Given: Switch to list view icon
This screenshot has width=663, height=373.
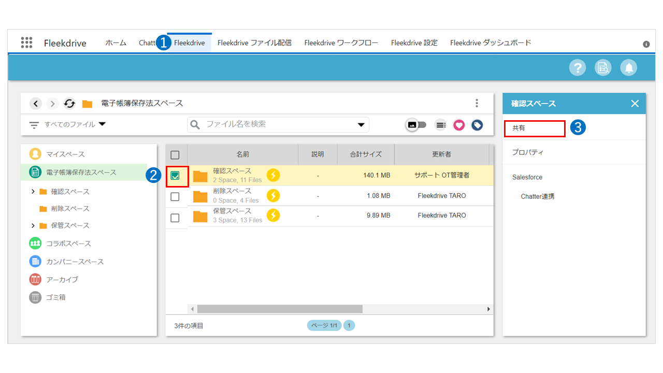Looking at the screenshot, I should coord(441,125).
